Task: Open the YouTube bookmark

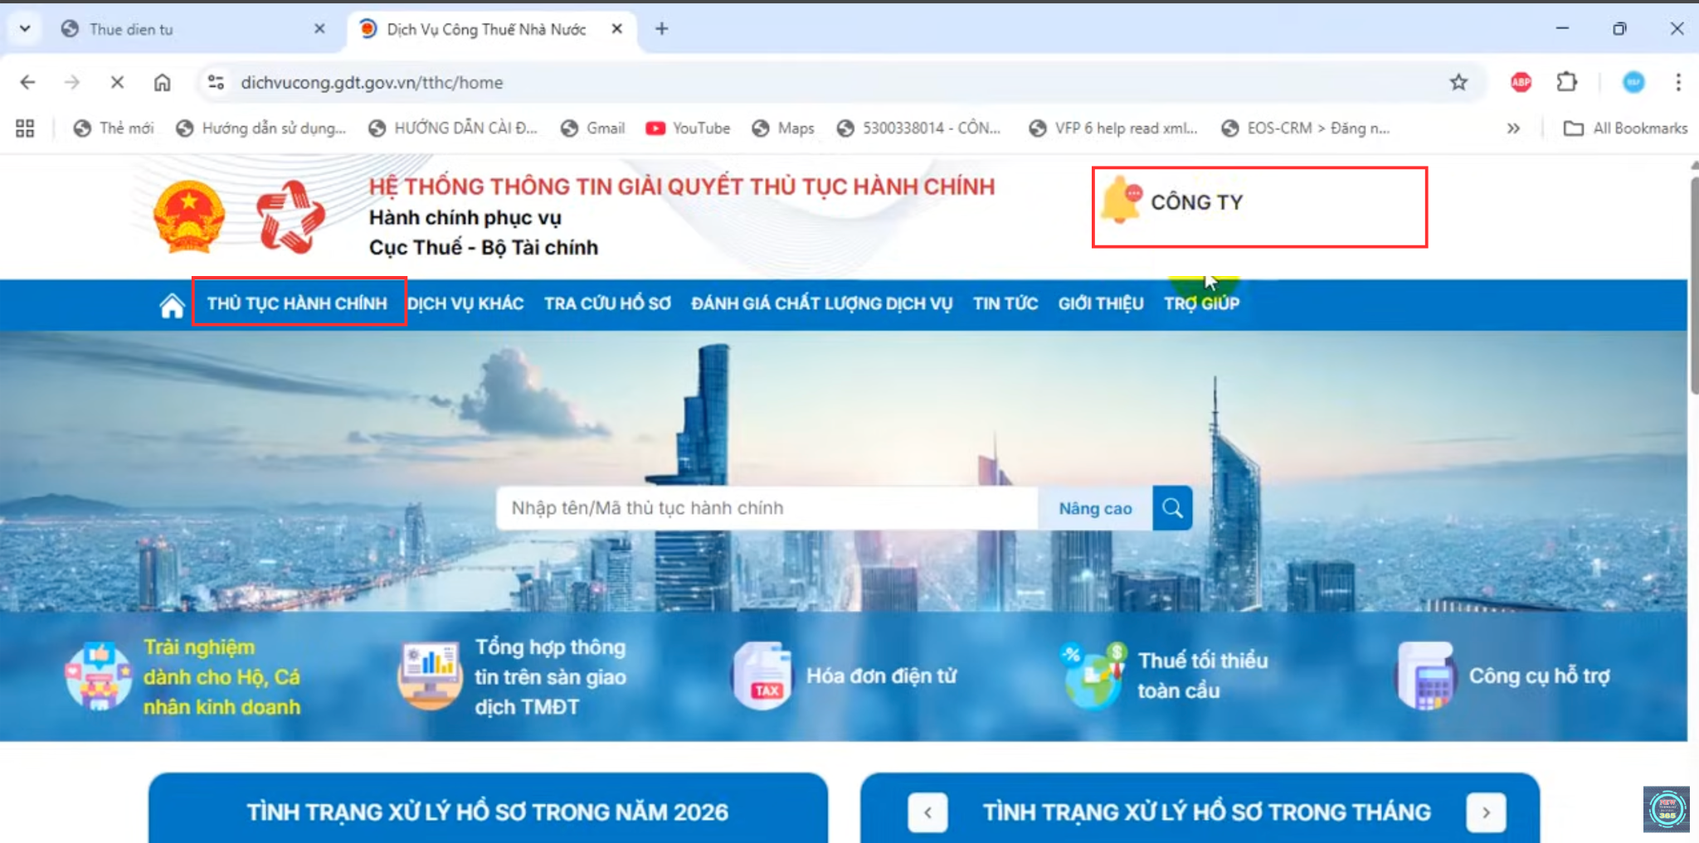Action: [x=689, y=128]
